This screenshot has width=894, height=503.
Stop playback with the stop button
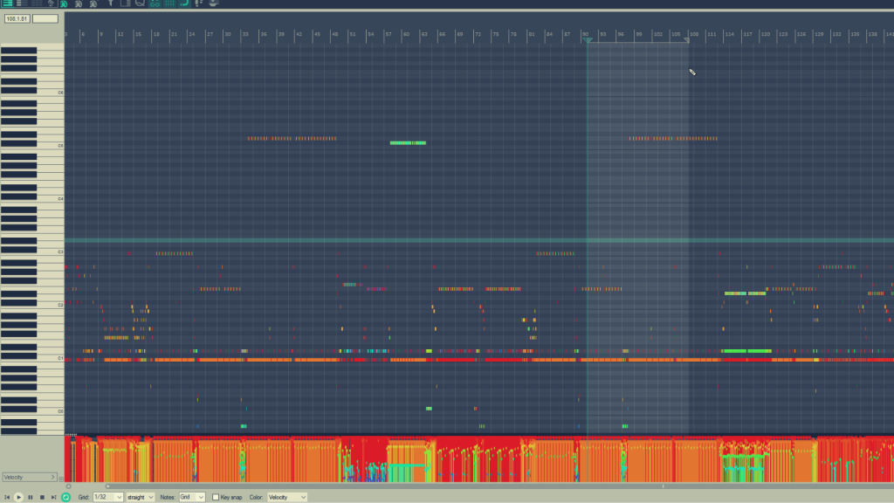tap(42, 497)
